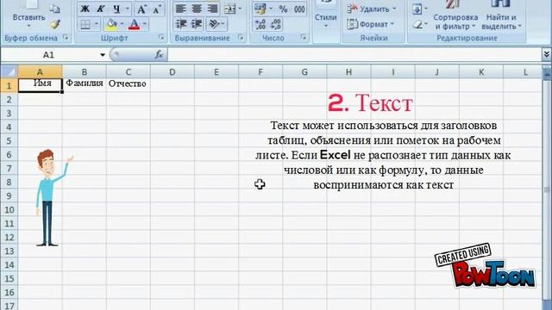Click the increase font size icon
Screen dimensions: 552x310
click(x=141, y=9)
